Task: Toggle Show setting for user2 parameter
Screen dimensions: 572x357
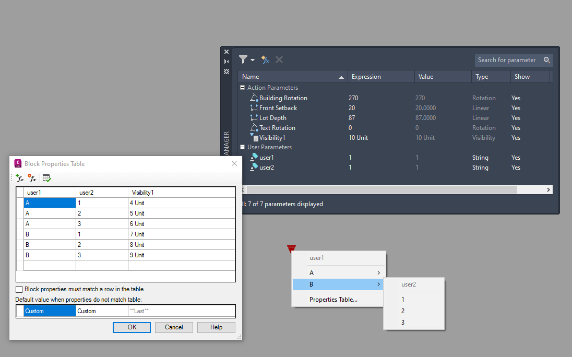Action: click(x=516, y=167)
